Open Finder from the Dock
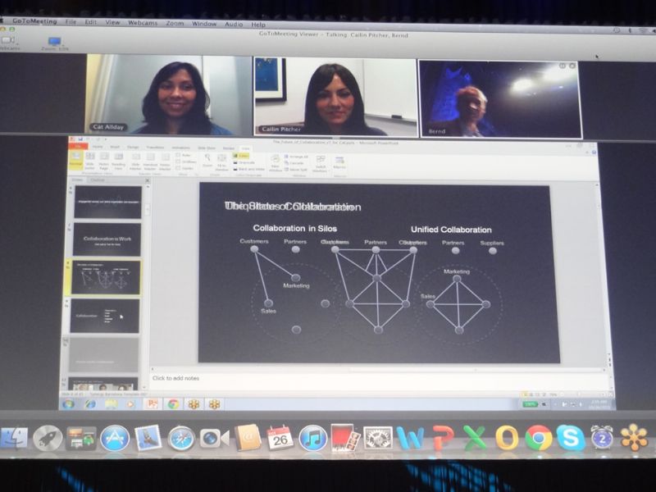Image resolution: width=656 pixels, height=492 pixels. (x=14, y=438)
